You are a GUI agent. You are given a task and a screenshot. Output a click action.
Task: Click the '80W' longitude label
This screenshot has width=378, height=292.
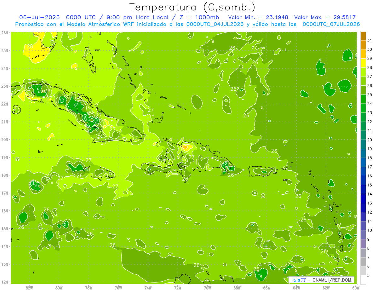click(59, 288)
